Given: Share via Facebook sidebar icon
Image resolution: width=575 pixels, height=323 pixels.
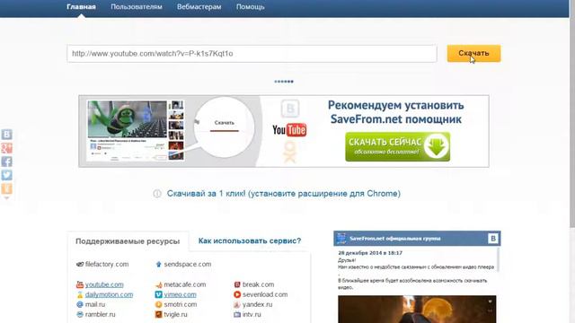Looking at the screenshot, I should point(6,161).
